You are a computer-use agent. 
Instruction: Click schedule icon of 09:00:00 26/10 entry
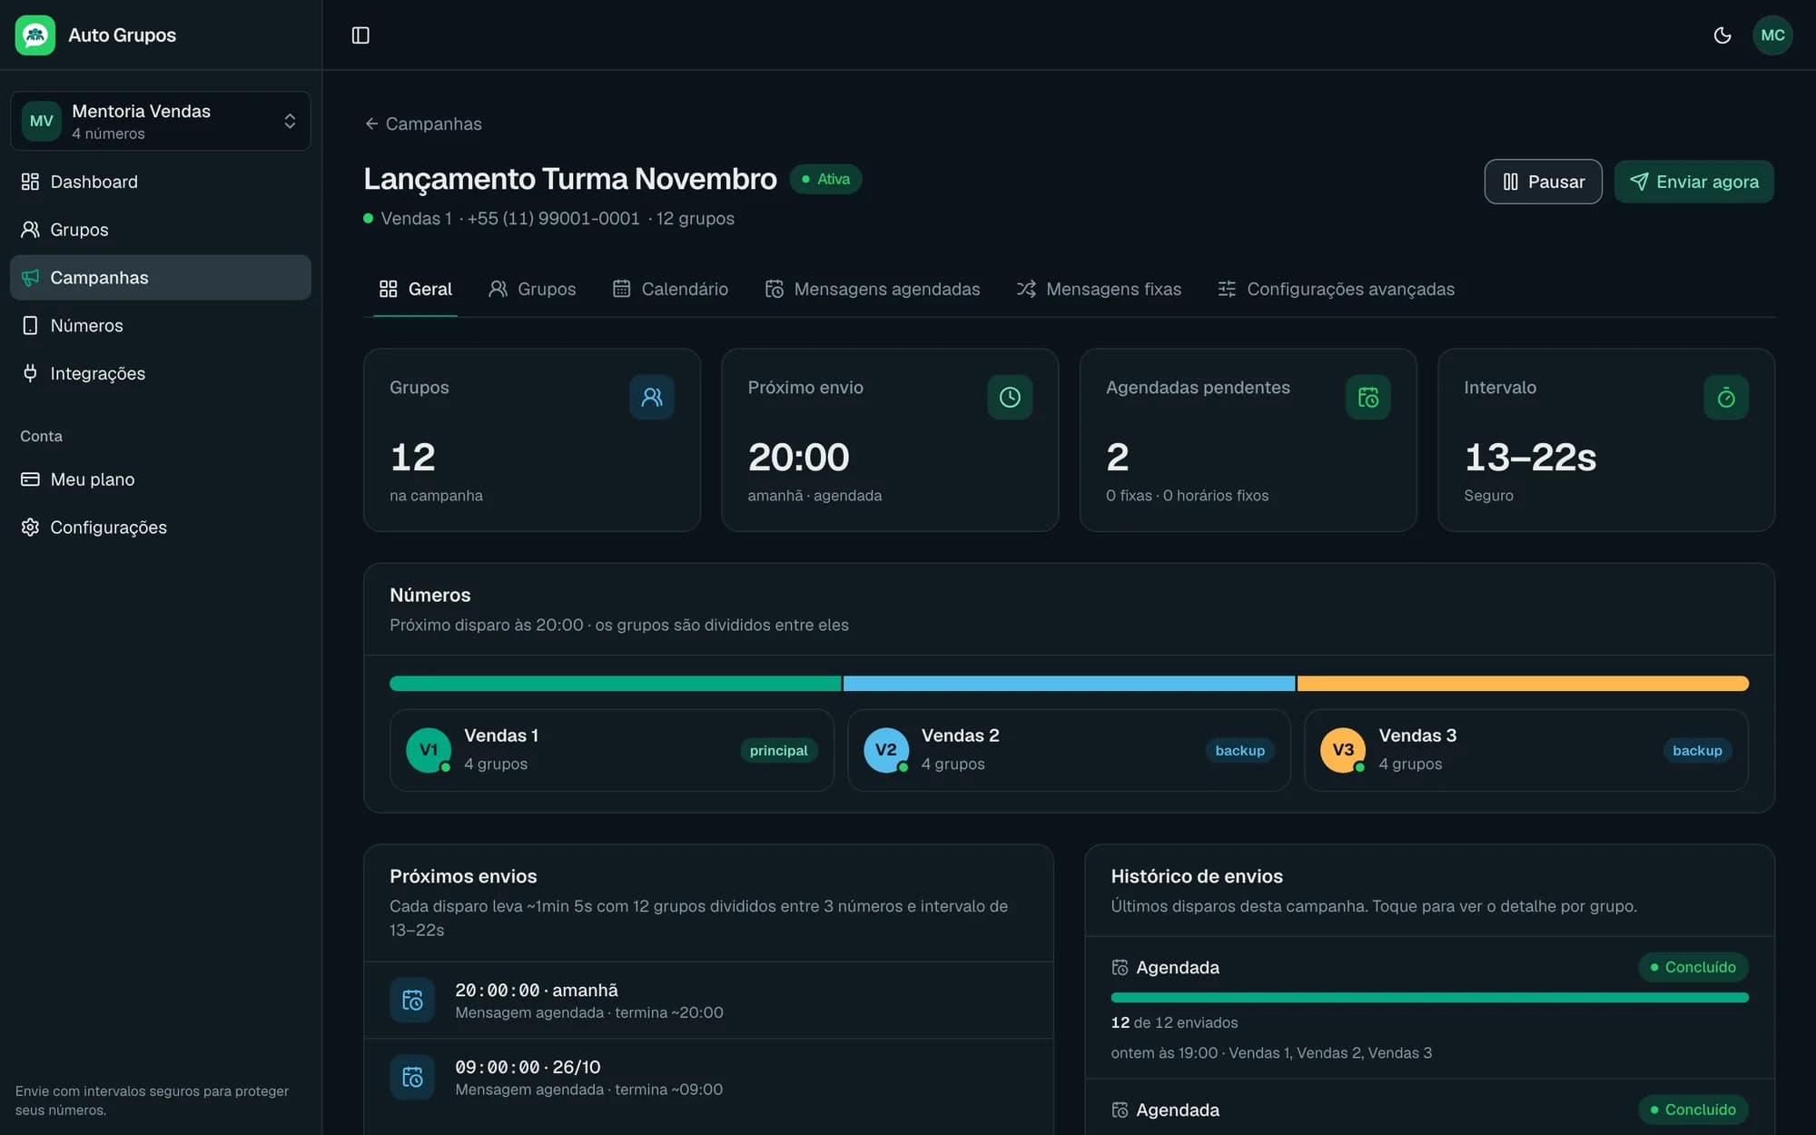click(412, 1077)
